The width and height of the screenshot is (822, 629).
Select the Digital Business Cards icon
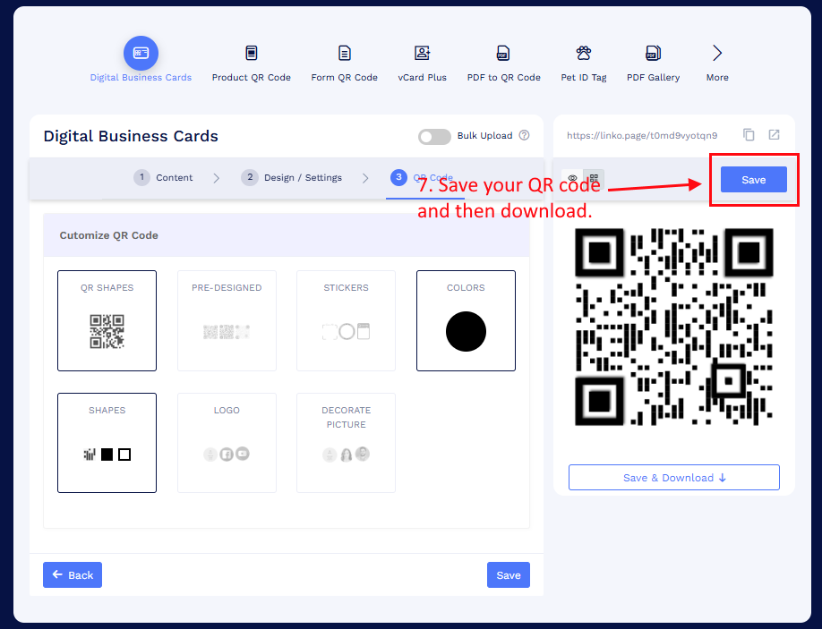[141, 53]
